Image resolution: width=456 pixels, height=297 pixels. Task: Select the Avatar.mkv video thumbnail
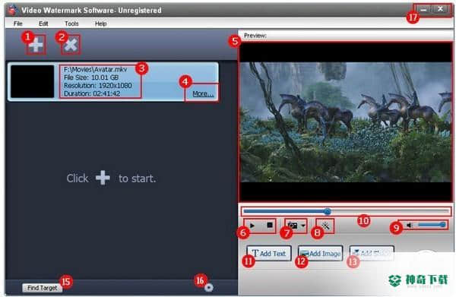coord(33,81)
